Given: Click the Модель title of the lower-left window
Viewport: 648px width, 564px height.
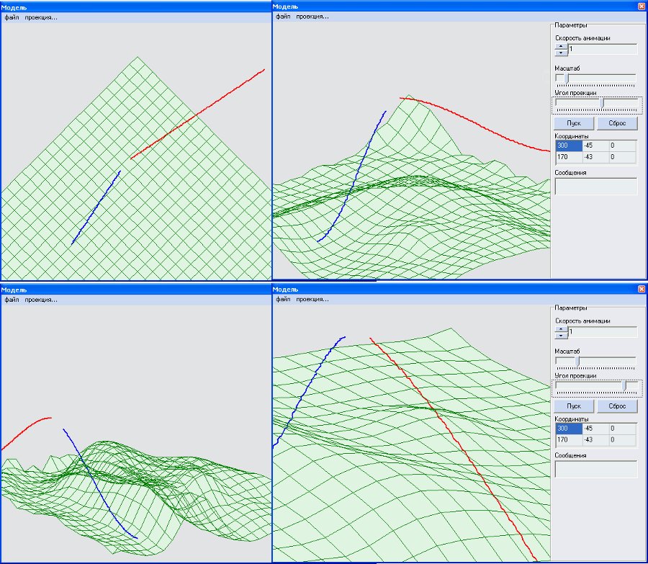Looking at the screenshot, I should (14, 290).
